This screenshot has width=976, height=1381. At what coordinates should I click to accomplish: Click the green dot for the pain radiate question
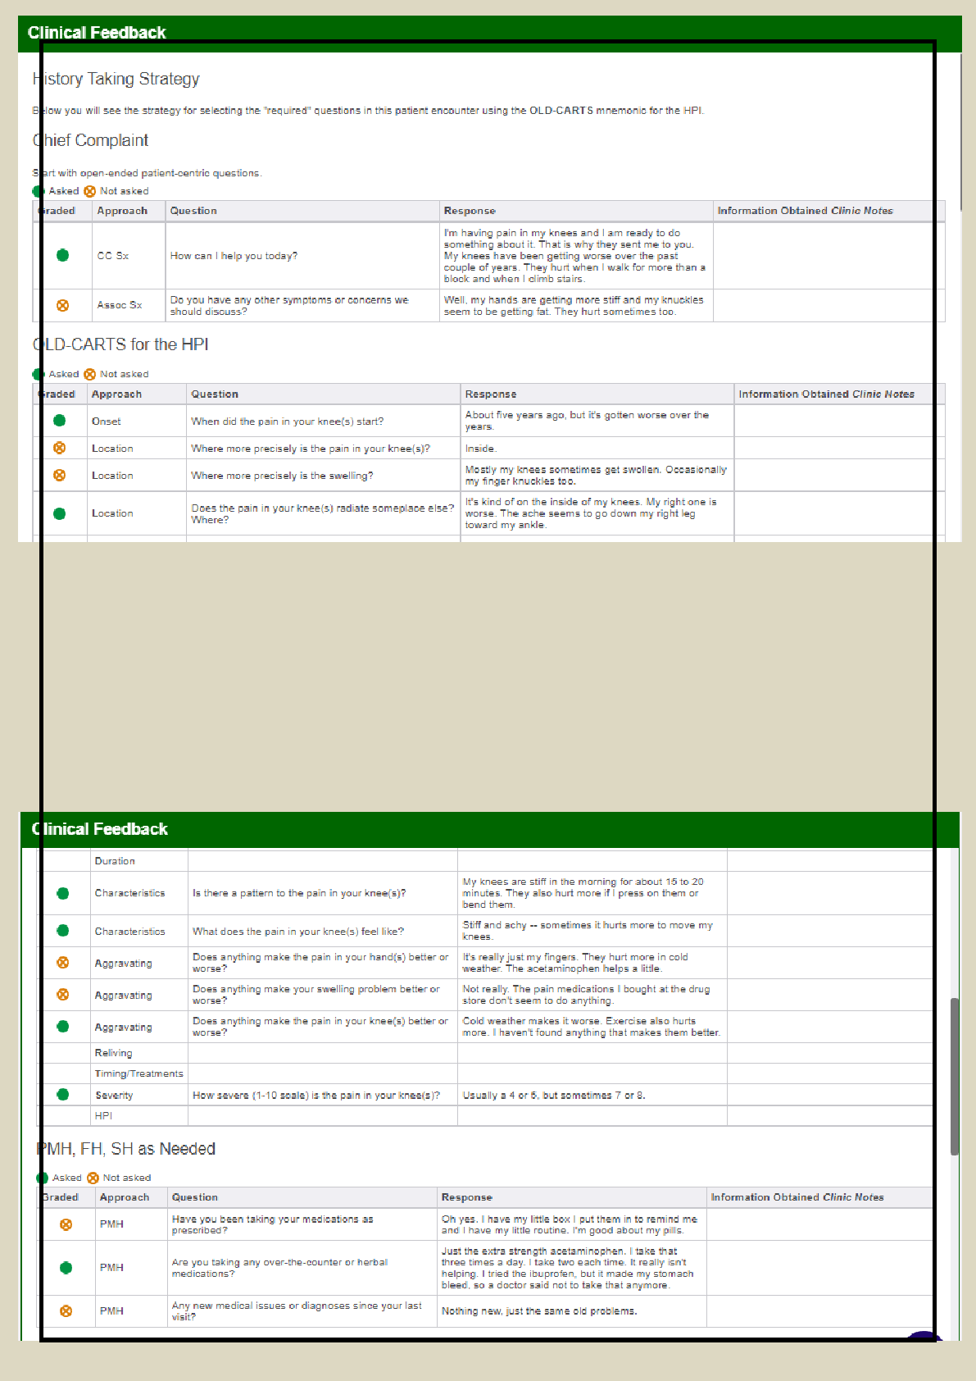[x=60, y=513]
